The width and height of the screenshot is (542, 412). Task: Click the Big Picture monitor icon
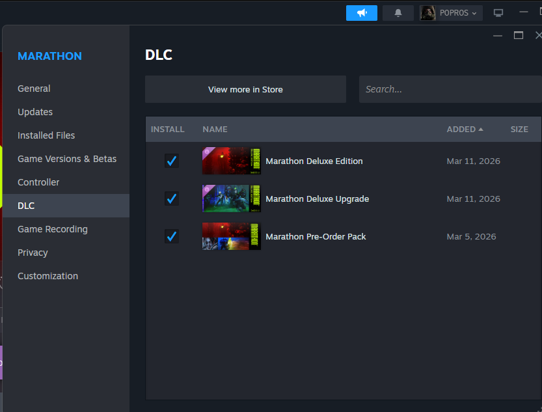click(x=498, y=13)
